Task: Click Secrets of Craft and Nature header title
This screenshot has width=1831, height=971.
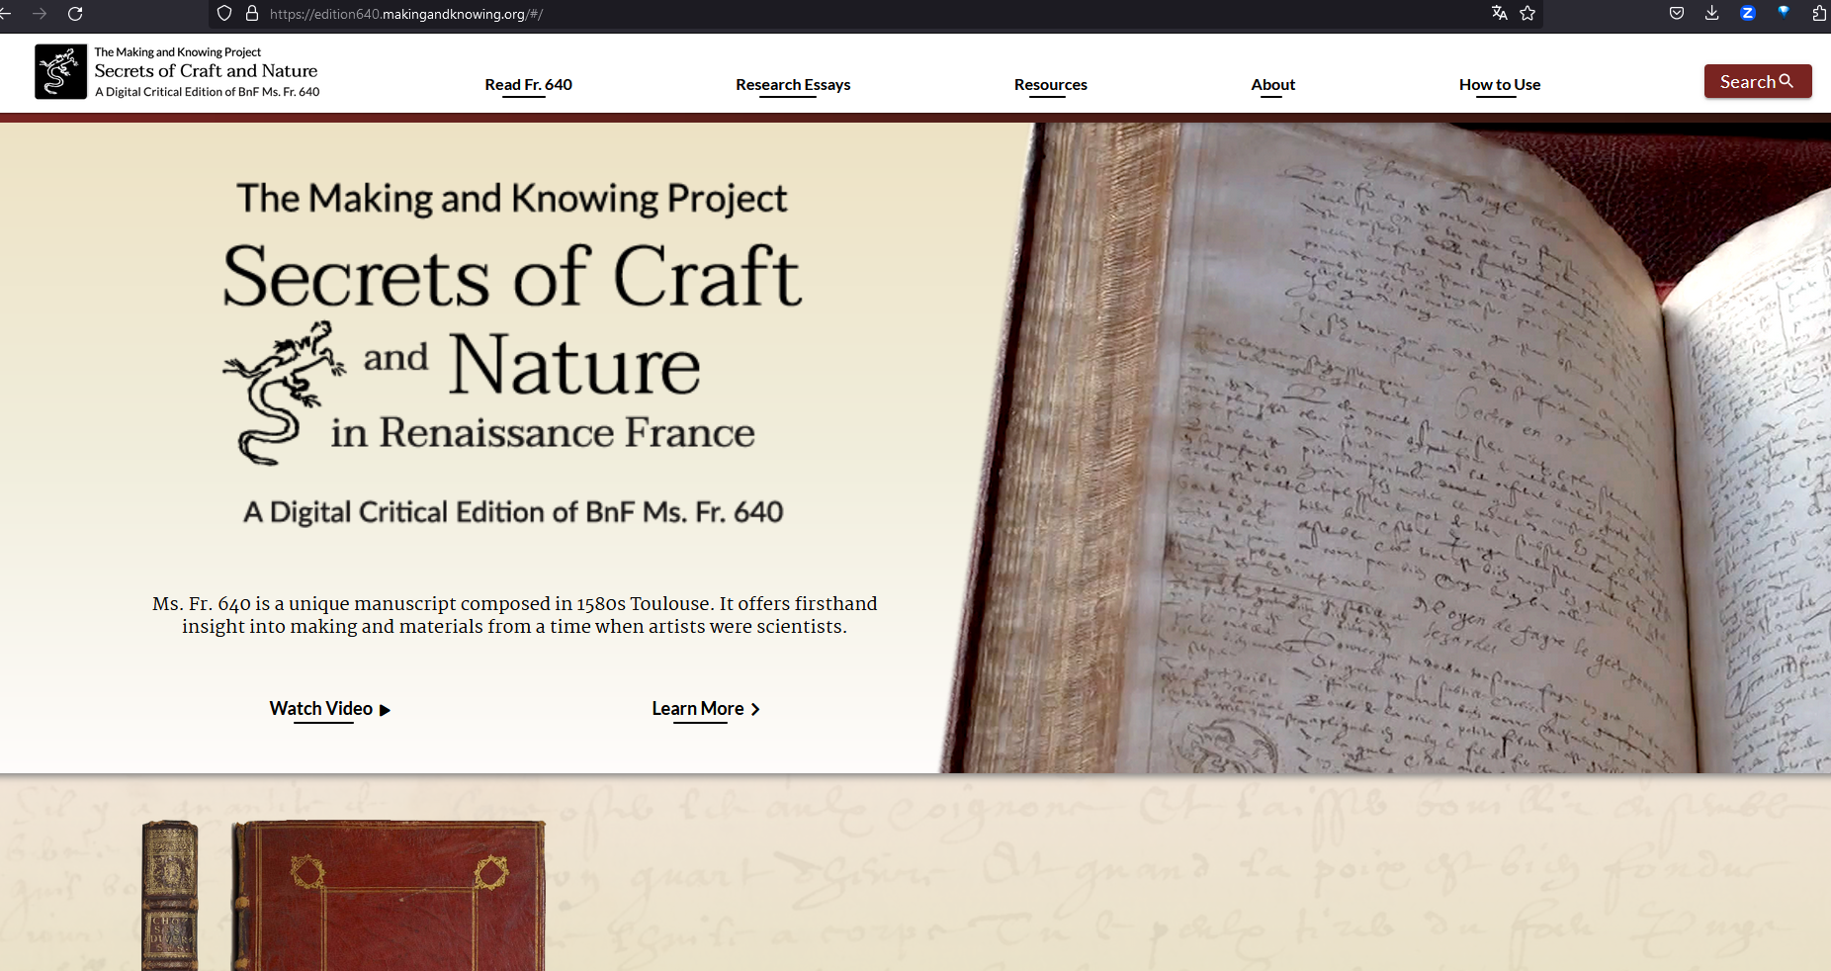Action: tap(206, 71)
